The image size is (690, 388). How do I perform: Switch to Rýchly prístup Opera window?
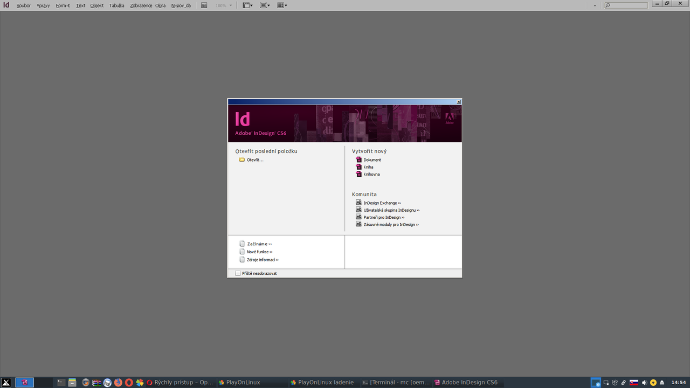coord(180,383)
